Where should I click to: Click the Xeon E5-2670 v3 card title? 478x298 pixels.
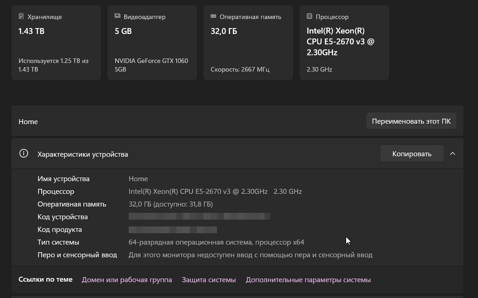[x=340, y=42]
